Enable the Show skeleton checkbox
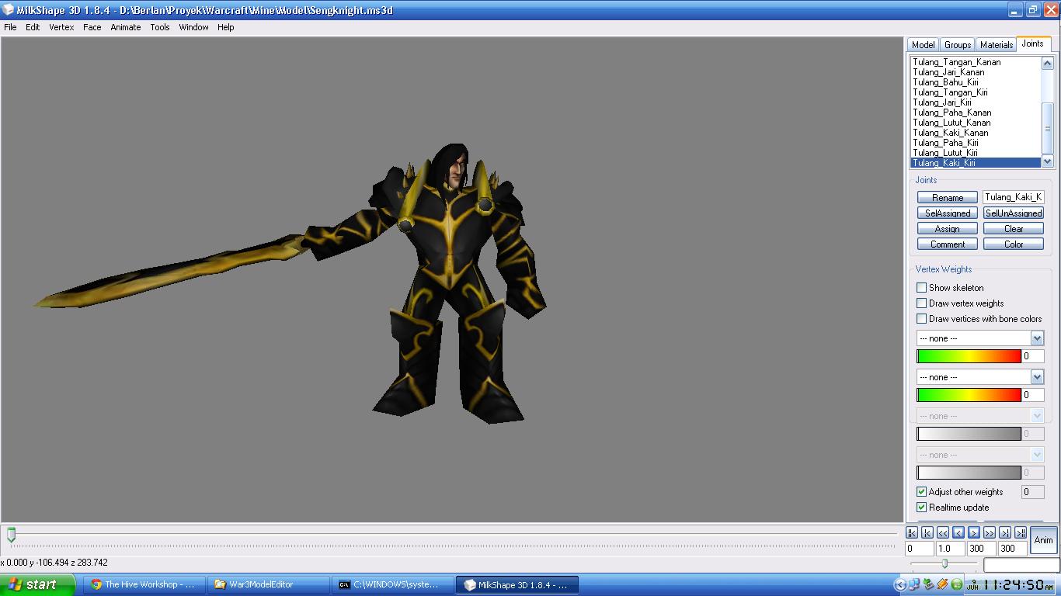Viewport: 1061px width, 596px height. tap(921, 288)
